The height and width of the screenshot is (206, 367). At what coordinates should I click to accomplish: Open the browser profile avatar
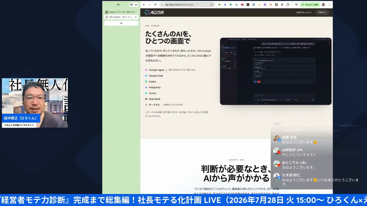click(323, 5)
